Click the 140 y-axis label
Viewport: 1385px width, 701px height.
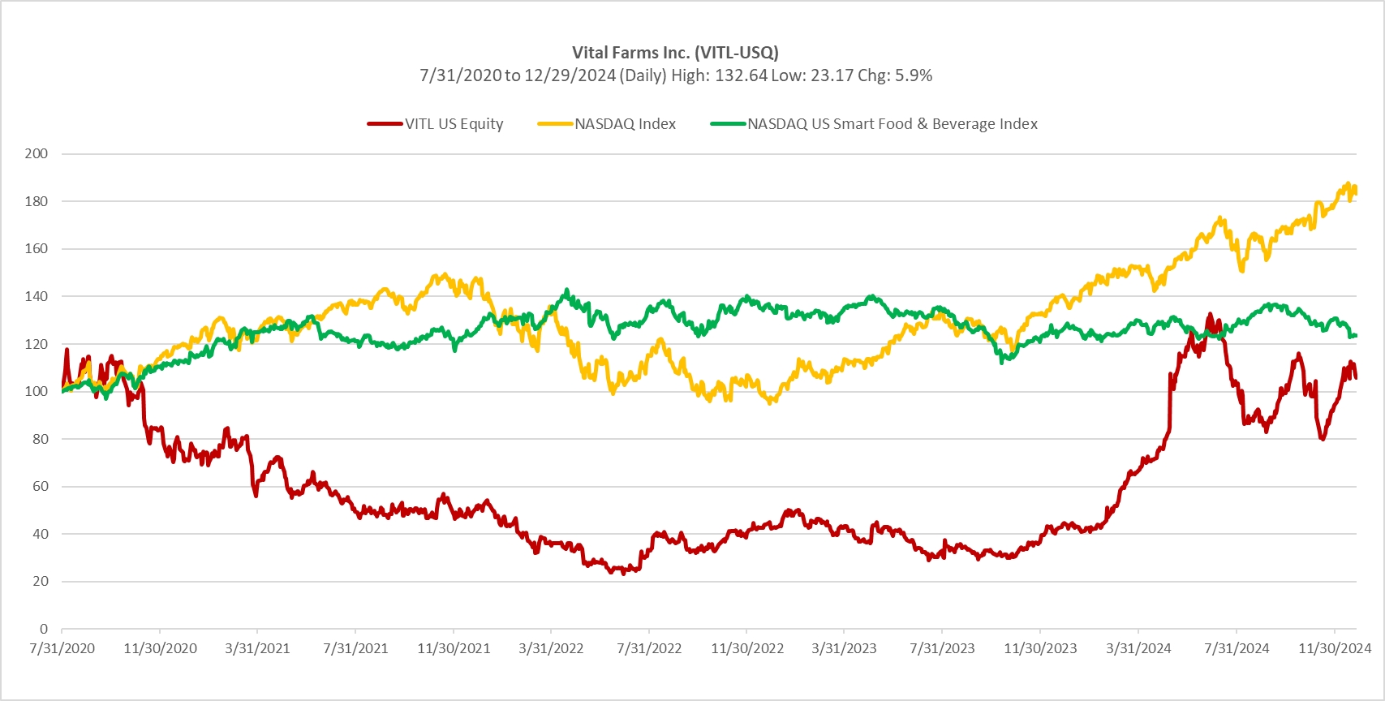point(37,296)
